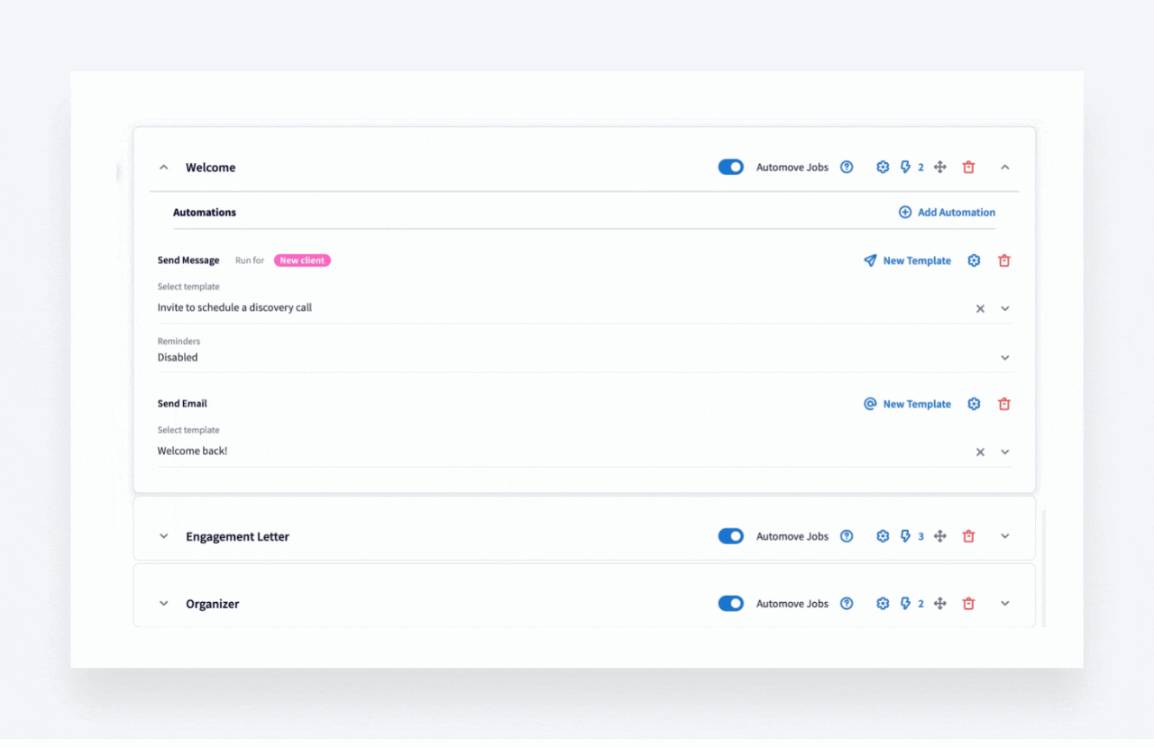Open settings gear for Send Email automation
This screenshot has width=1154, height=748.
click(x=974, y=404)
